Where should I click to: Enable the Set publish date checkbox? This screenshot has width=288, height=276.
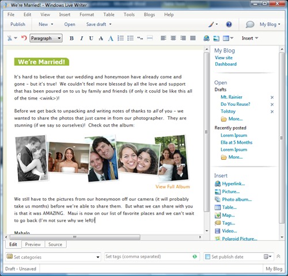[x=207, y=256]
